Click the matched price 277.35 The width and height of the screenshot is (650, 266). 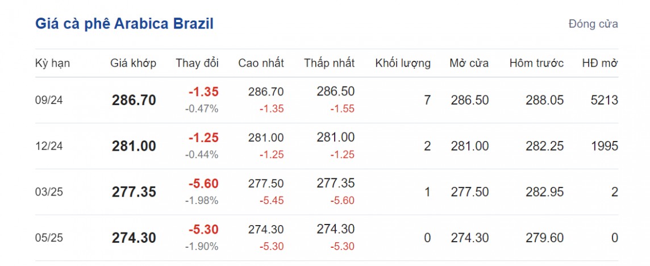pyautogui.click(x=134, y=192)
